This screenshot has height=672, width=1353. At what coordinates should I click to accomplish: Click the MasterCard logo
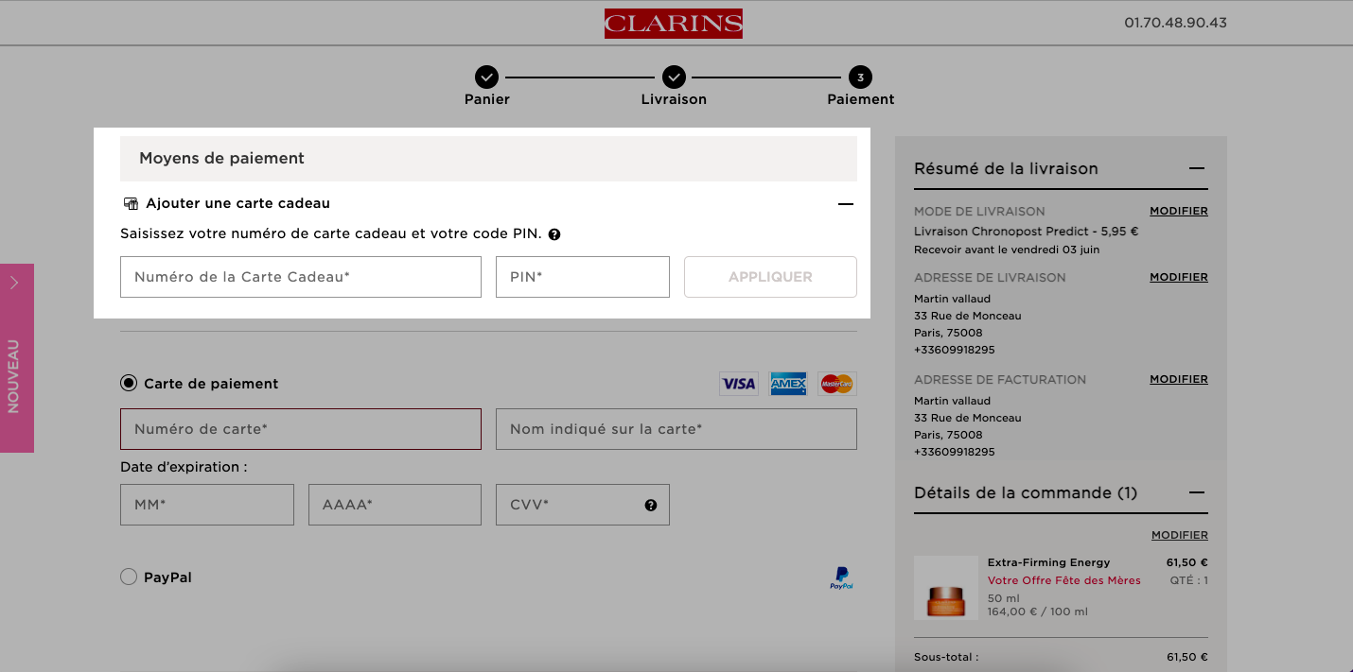837,384
